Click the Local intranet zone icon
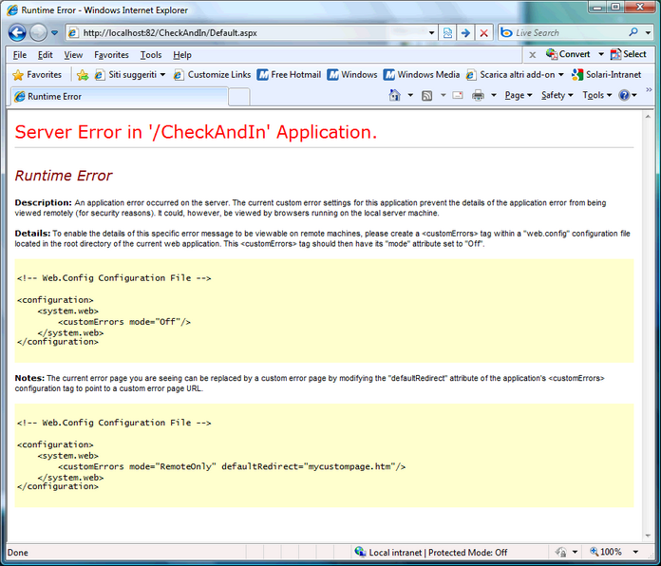This screenshot has width=661, height=566. tap(360, 552)
